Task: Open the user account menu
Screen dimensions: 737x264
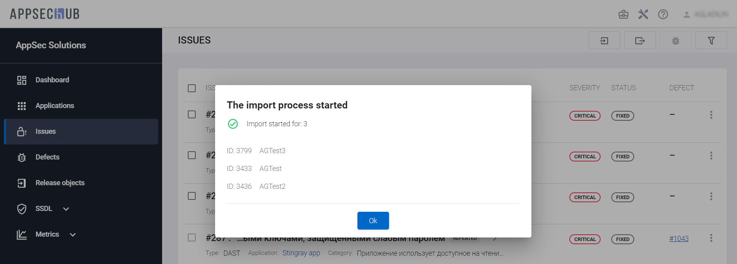Action: click(x=706, y=15)
